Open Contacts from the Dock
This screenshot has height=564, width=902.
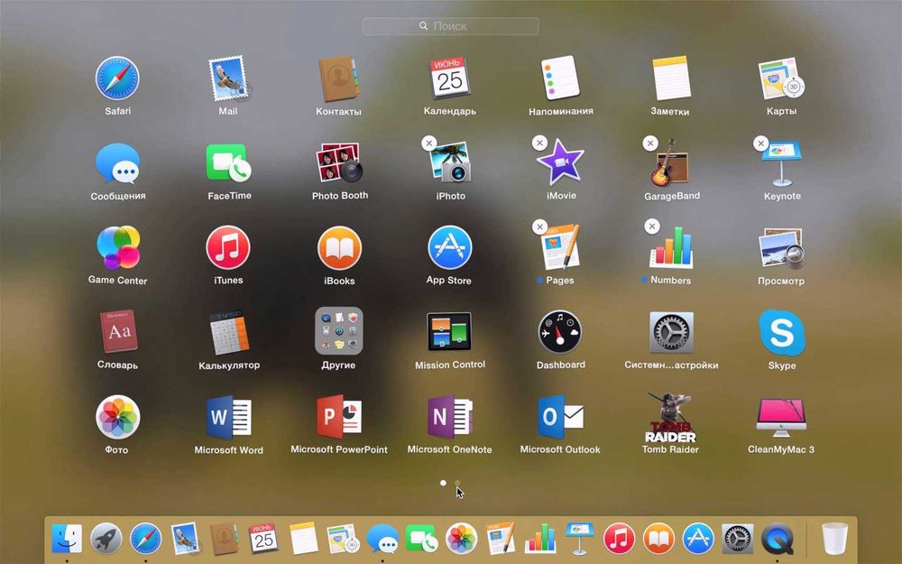(x=224, y=539)
